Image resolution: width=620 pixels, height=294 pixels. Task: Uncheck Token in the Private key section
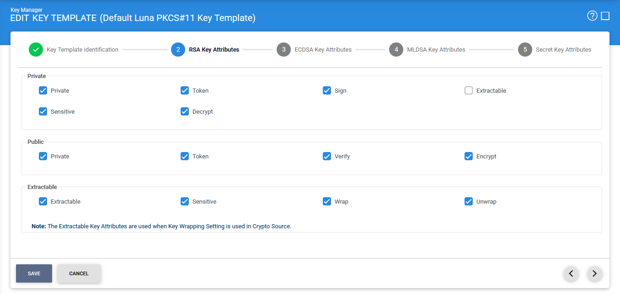point(185,90)
